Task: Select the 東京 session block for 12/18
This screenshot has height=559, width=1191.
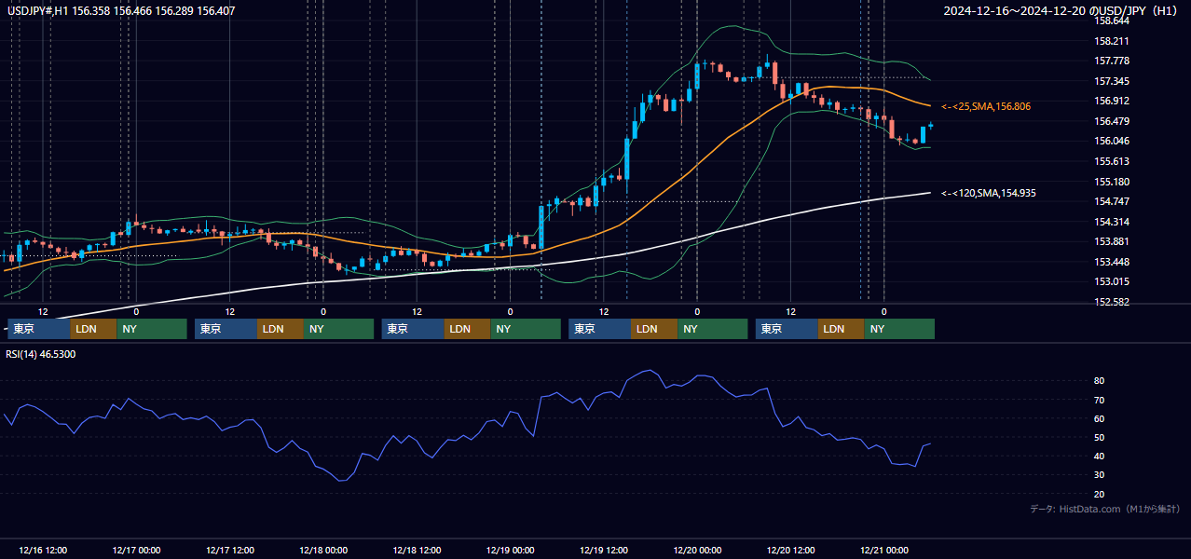Action: 413,329
